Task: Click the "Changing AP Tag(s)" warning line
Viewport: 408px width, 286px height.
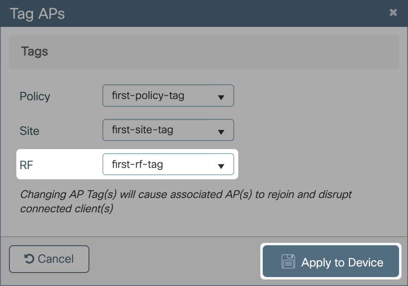Action: pos(186,194)
